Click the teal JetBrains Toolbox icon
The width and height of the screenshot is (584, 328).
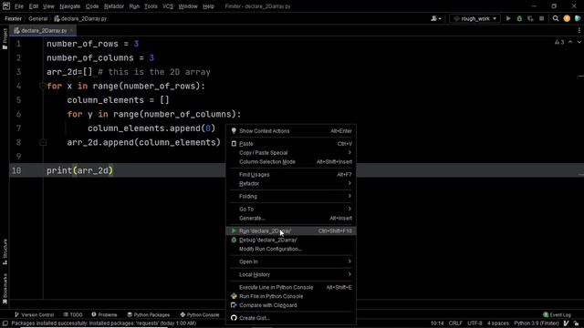[578, 18]
